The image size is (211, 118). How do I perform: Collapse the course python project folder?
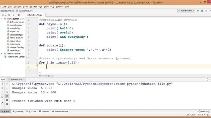pos(1,19)
